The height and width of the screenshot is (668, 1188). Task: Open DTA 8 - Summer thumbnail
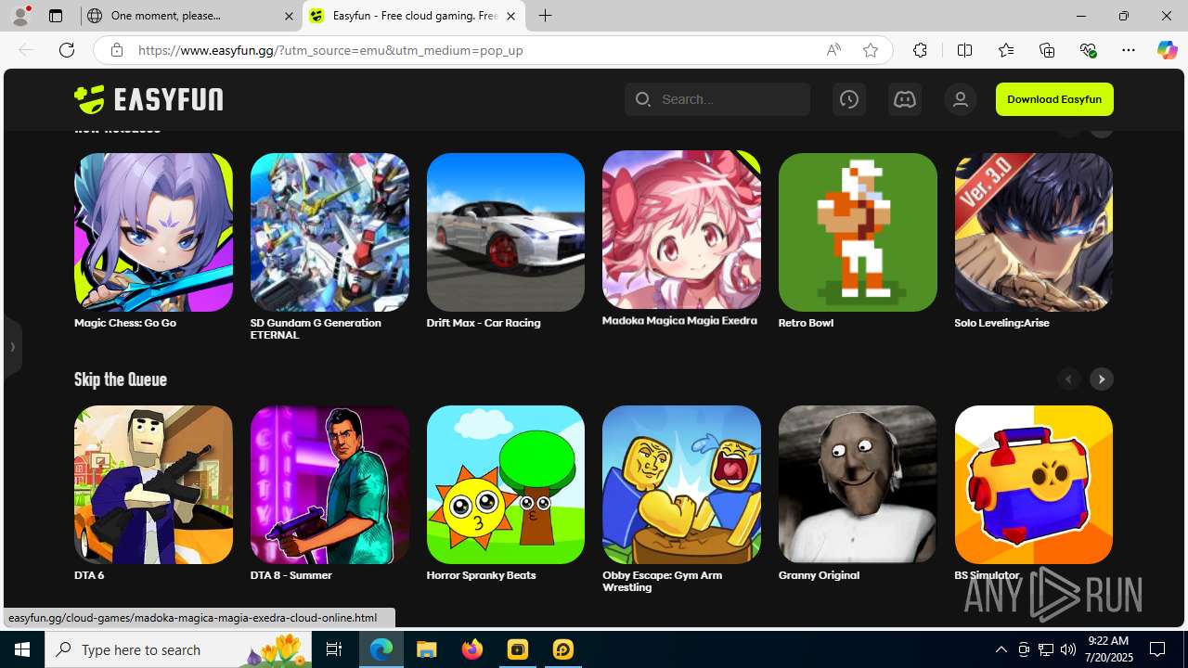click(x=329, y=484)
